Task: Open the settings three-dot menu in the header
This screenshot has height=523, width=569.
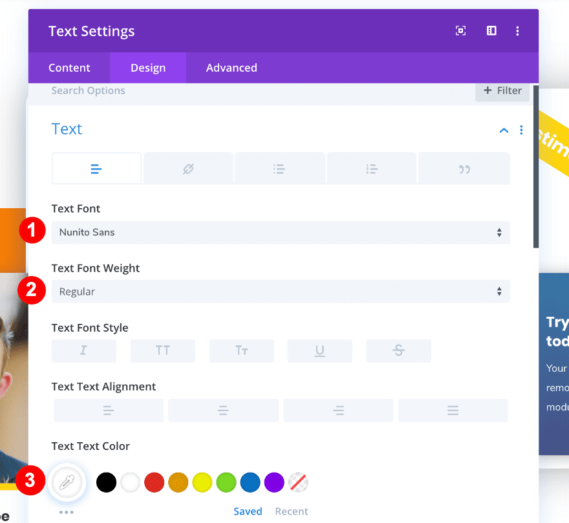Action: pyautogui.click(x=517, y=30)
